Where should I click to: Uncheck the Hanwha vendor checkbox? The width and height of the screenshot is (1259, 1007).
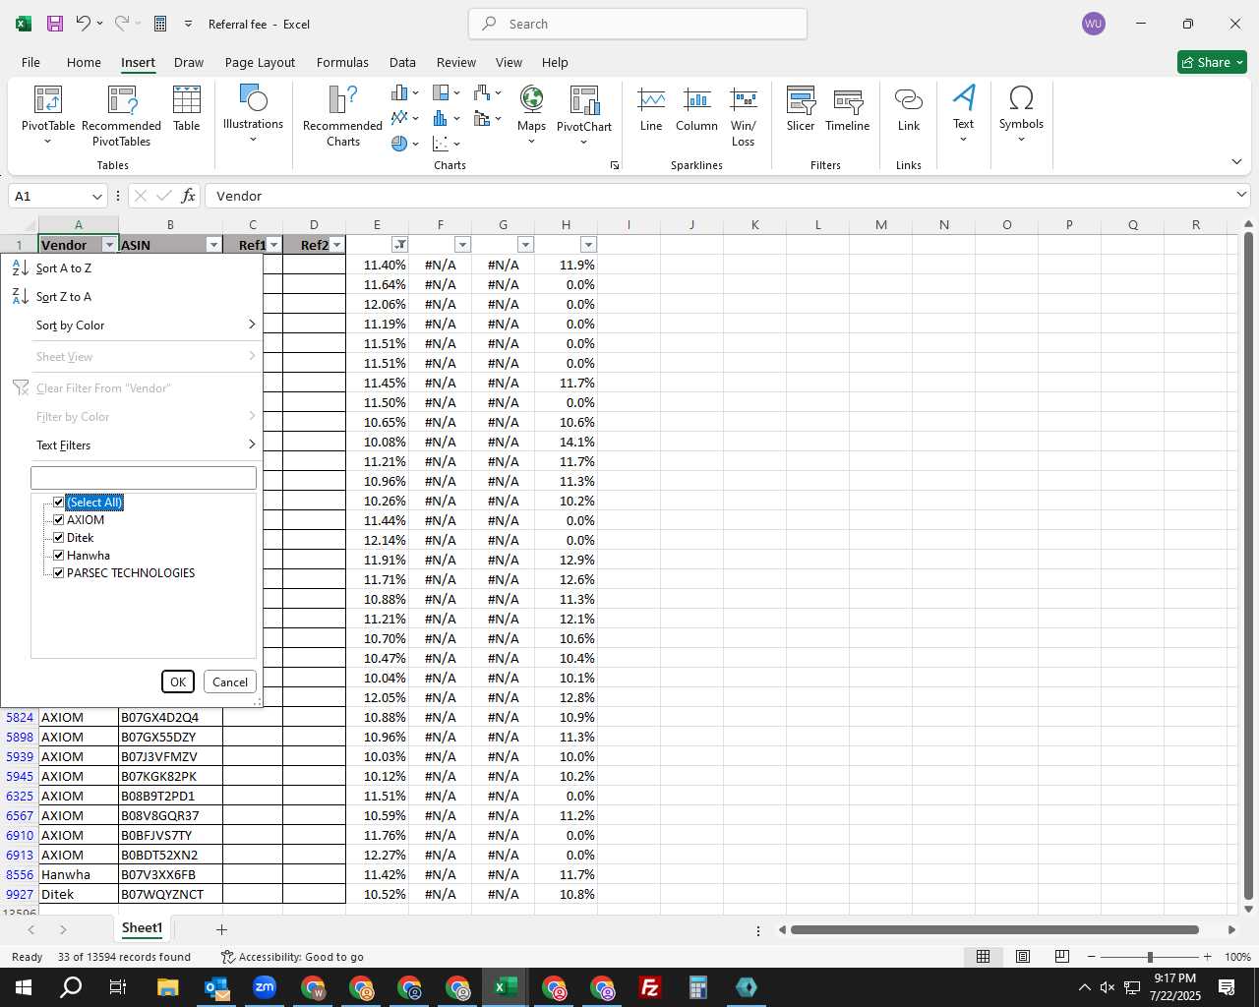pos(58,556)
